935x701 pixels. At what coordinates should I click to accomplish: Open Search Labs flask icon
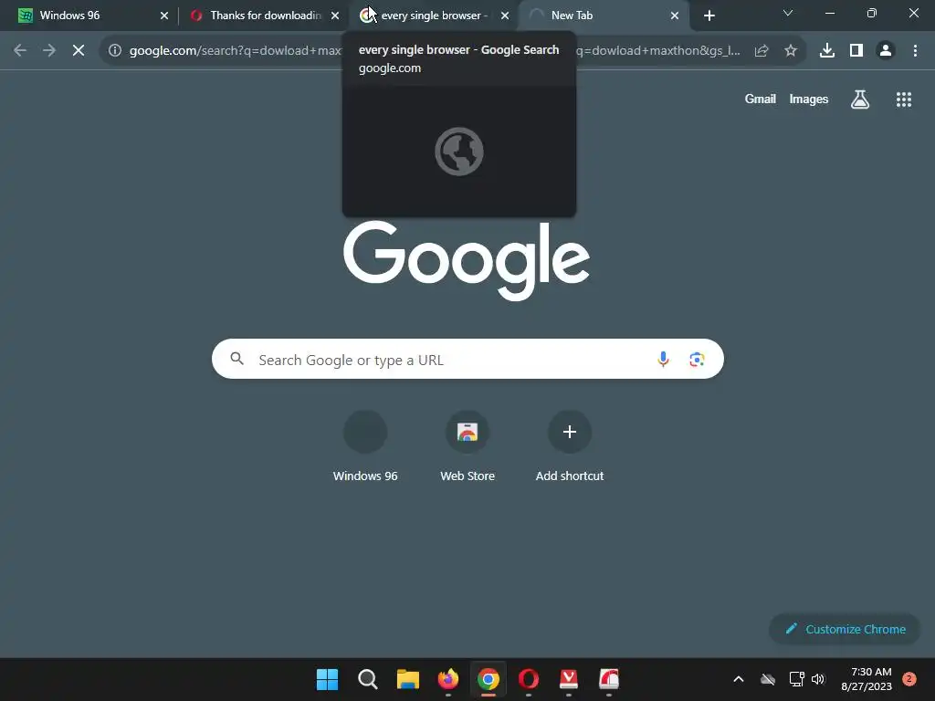point(860,99)
